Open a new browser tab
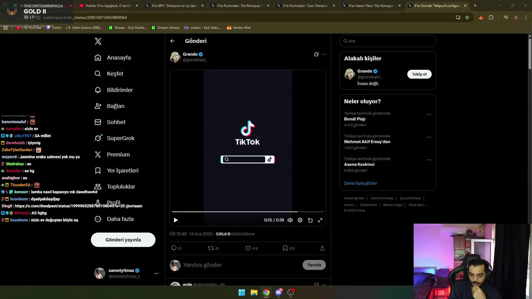 pyautogui.click(x=475, y=6)
